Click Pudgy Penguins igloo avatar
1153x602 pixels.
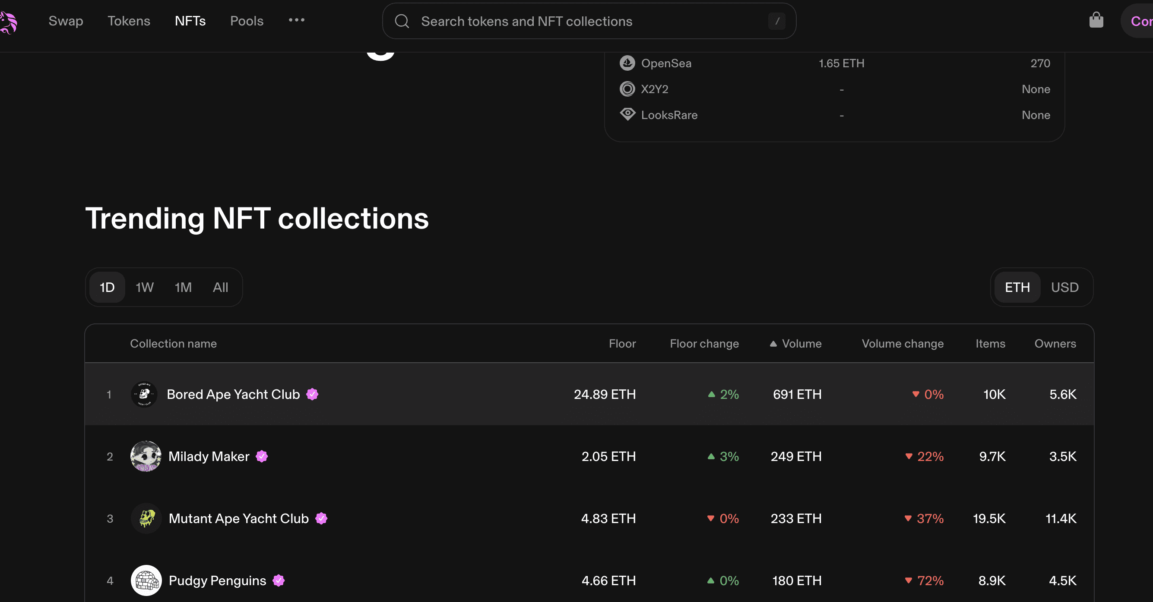point(146,580)
